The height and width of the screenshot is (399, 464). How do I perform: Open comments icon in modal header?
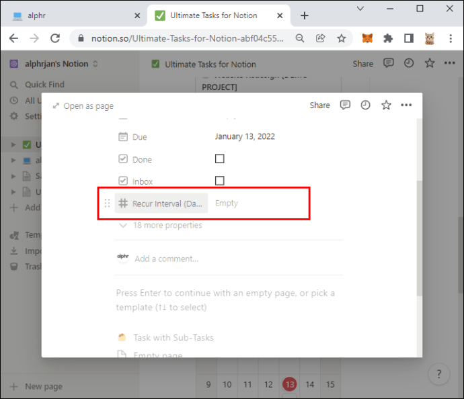click(x=345, y=105)
